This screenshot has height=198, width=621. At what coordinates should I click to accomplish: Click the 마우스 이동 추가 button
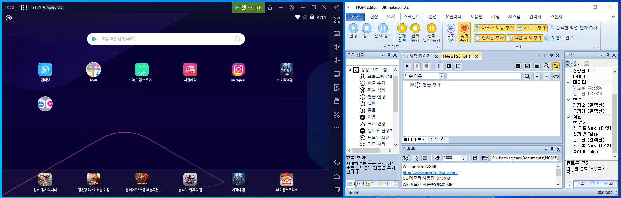494,28
